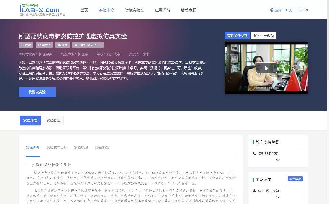Select the 实验必读 tab
This screenshot has width=329, height=204.
coord(53,121)
